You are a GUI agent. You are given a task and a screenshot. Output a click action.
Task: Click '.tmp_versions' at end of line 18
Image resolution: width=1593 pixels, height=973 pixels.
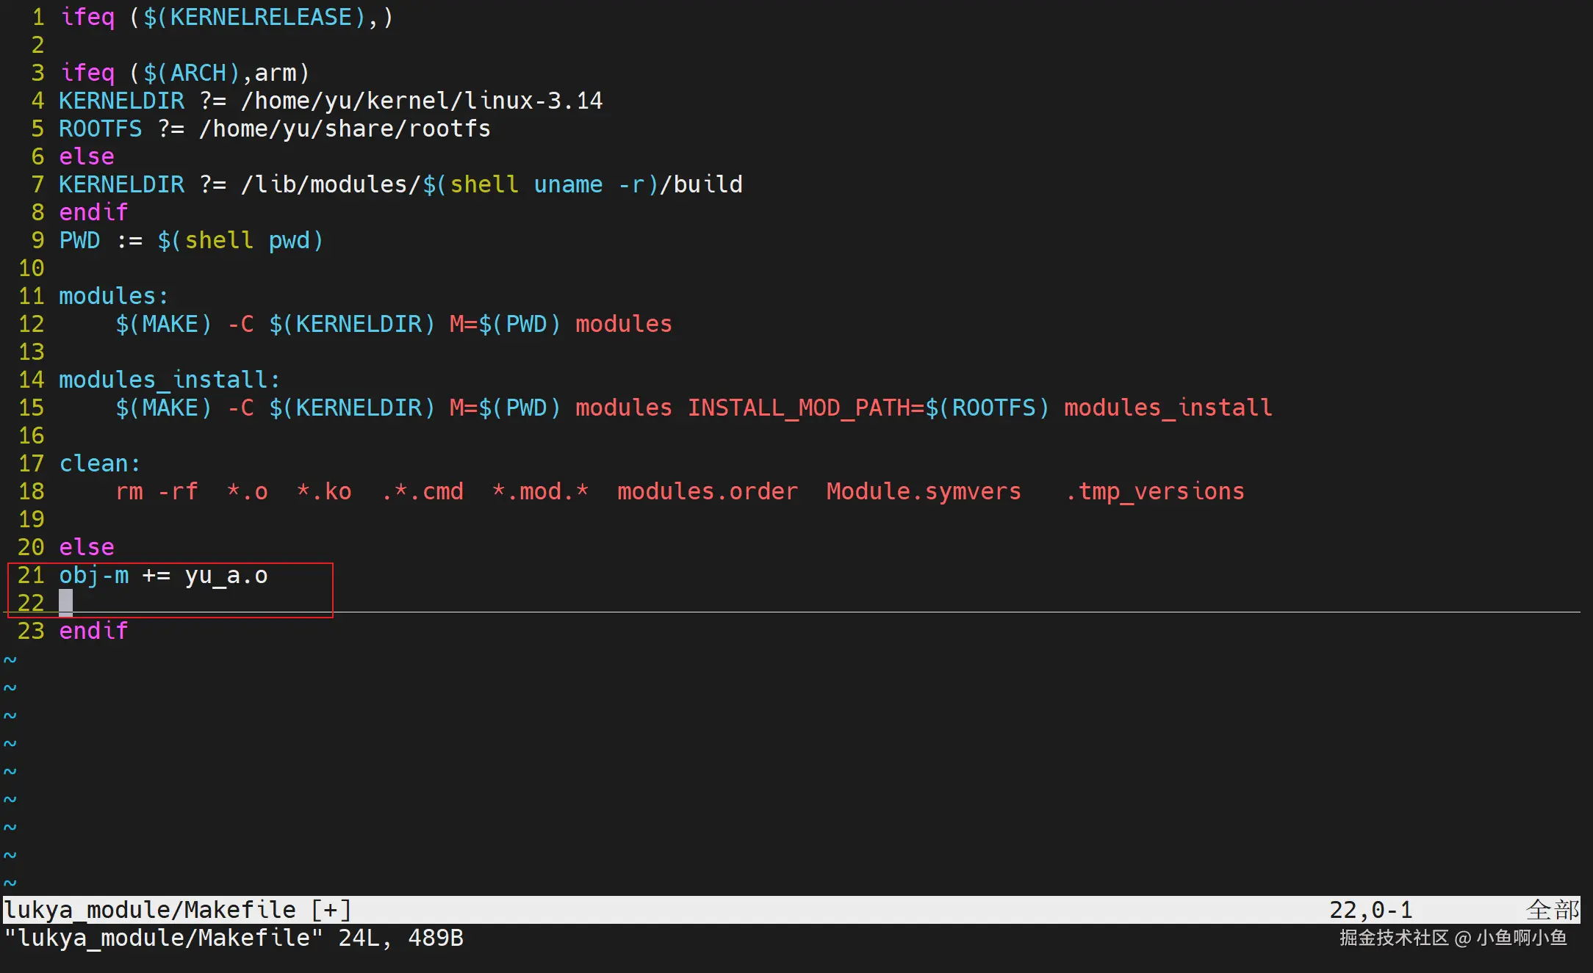click(1154, 491)
